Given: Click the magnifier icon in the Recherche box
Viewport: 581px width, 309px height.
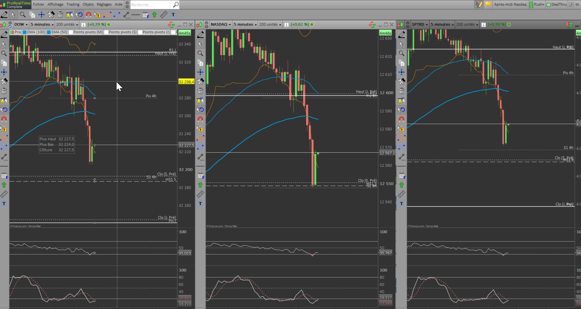Looking at the screenshot, I should 176,4.
